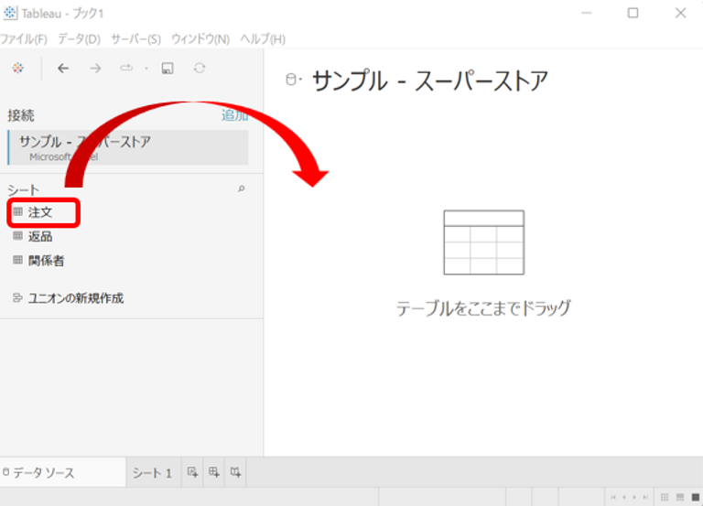The height and width of the screenshot is (506, 703).
Task: Click the new story icon
Action: (235, 472)
